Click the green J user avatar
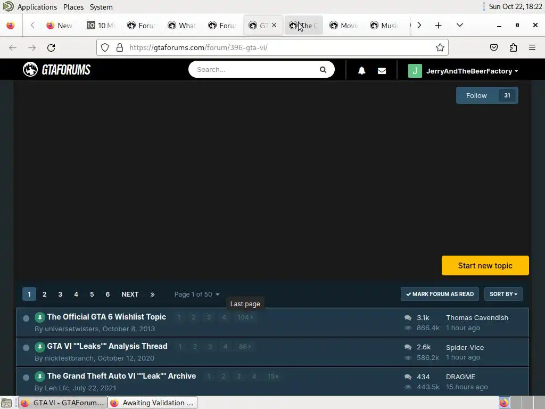Screen dimensions: 545x409 415,71
